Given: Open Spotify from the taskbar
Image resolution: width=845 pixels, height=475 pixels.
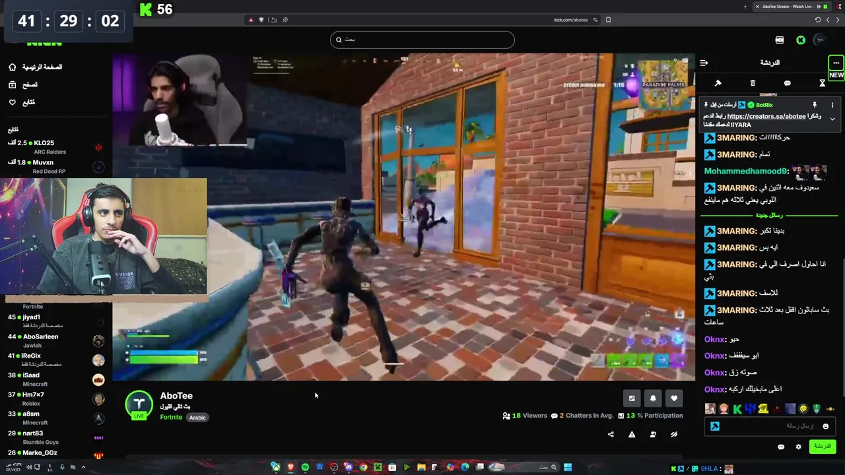Looking at the screenshot, I should tap(305, 467).
